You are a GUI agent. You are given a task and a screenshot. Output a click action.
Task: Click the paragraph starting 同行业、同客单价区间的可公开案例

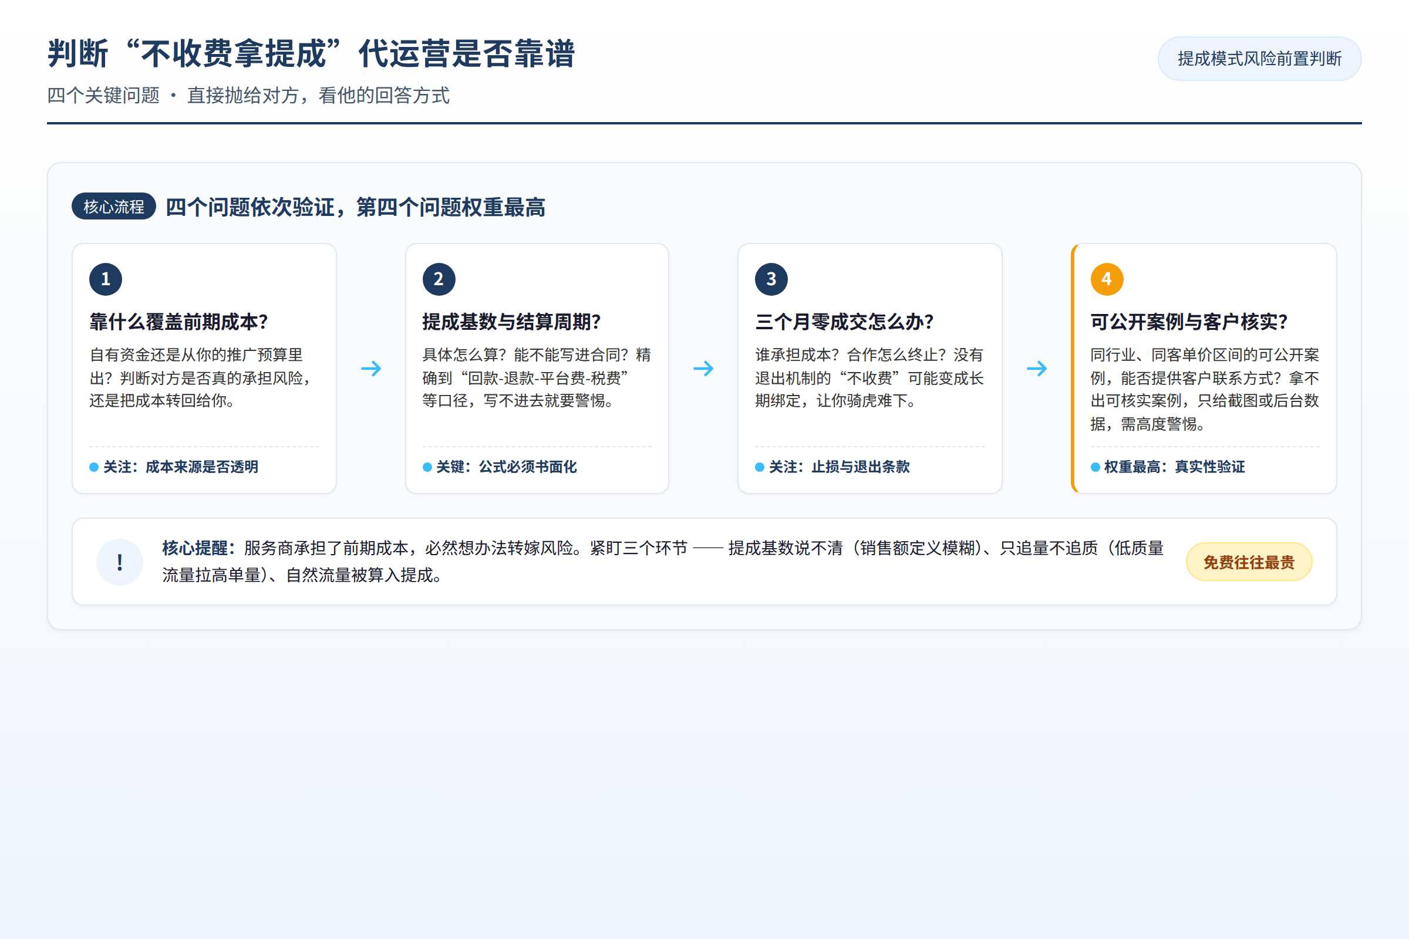coord(1205,389)
